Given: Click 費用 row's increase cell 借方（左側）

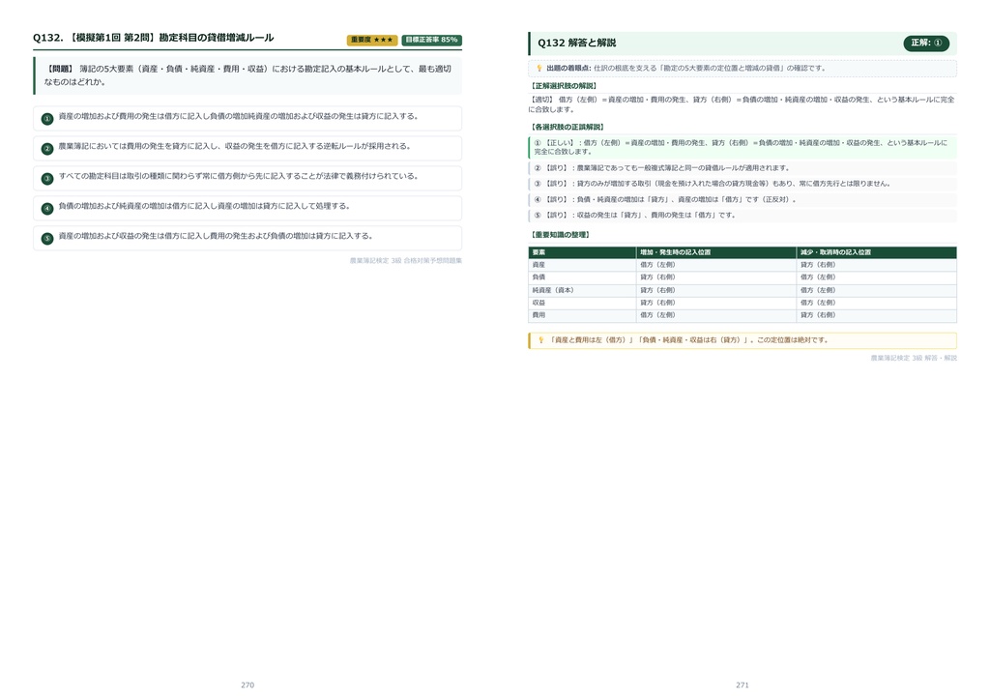Looking at the screenshot, I should [x=716, y=315].
